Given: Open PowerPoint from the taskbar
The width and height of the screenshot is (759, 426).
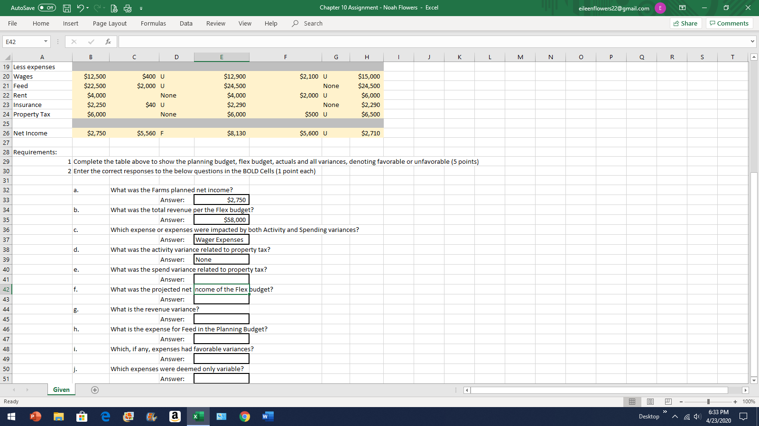Looking at the screenshot, I should (x=35, y=417).
